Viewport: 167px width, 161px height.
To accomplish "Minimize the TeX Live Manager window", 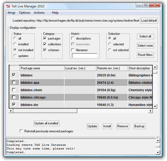I will 139,5.
